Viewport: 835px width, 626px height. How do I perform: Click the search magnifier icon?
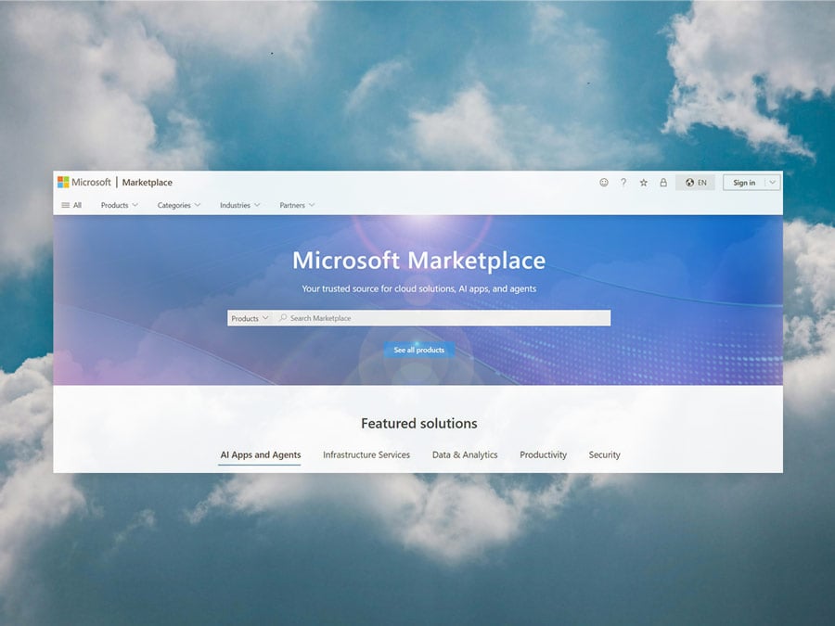tap(283, 318)
